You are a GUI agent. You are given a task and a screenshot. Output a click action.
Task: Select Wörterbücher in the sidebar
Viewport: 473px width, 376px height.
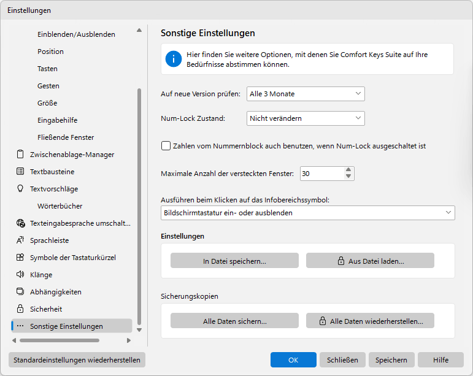60,206
